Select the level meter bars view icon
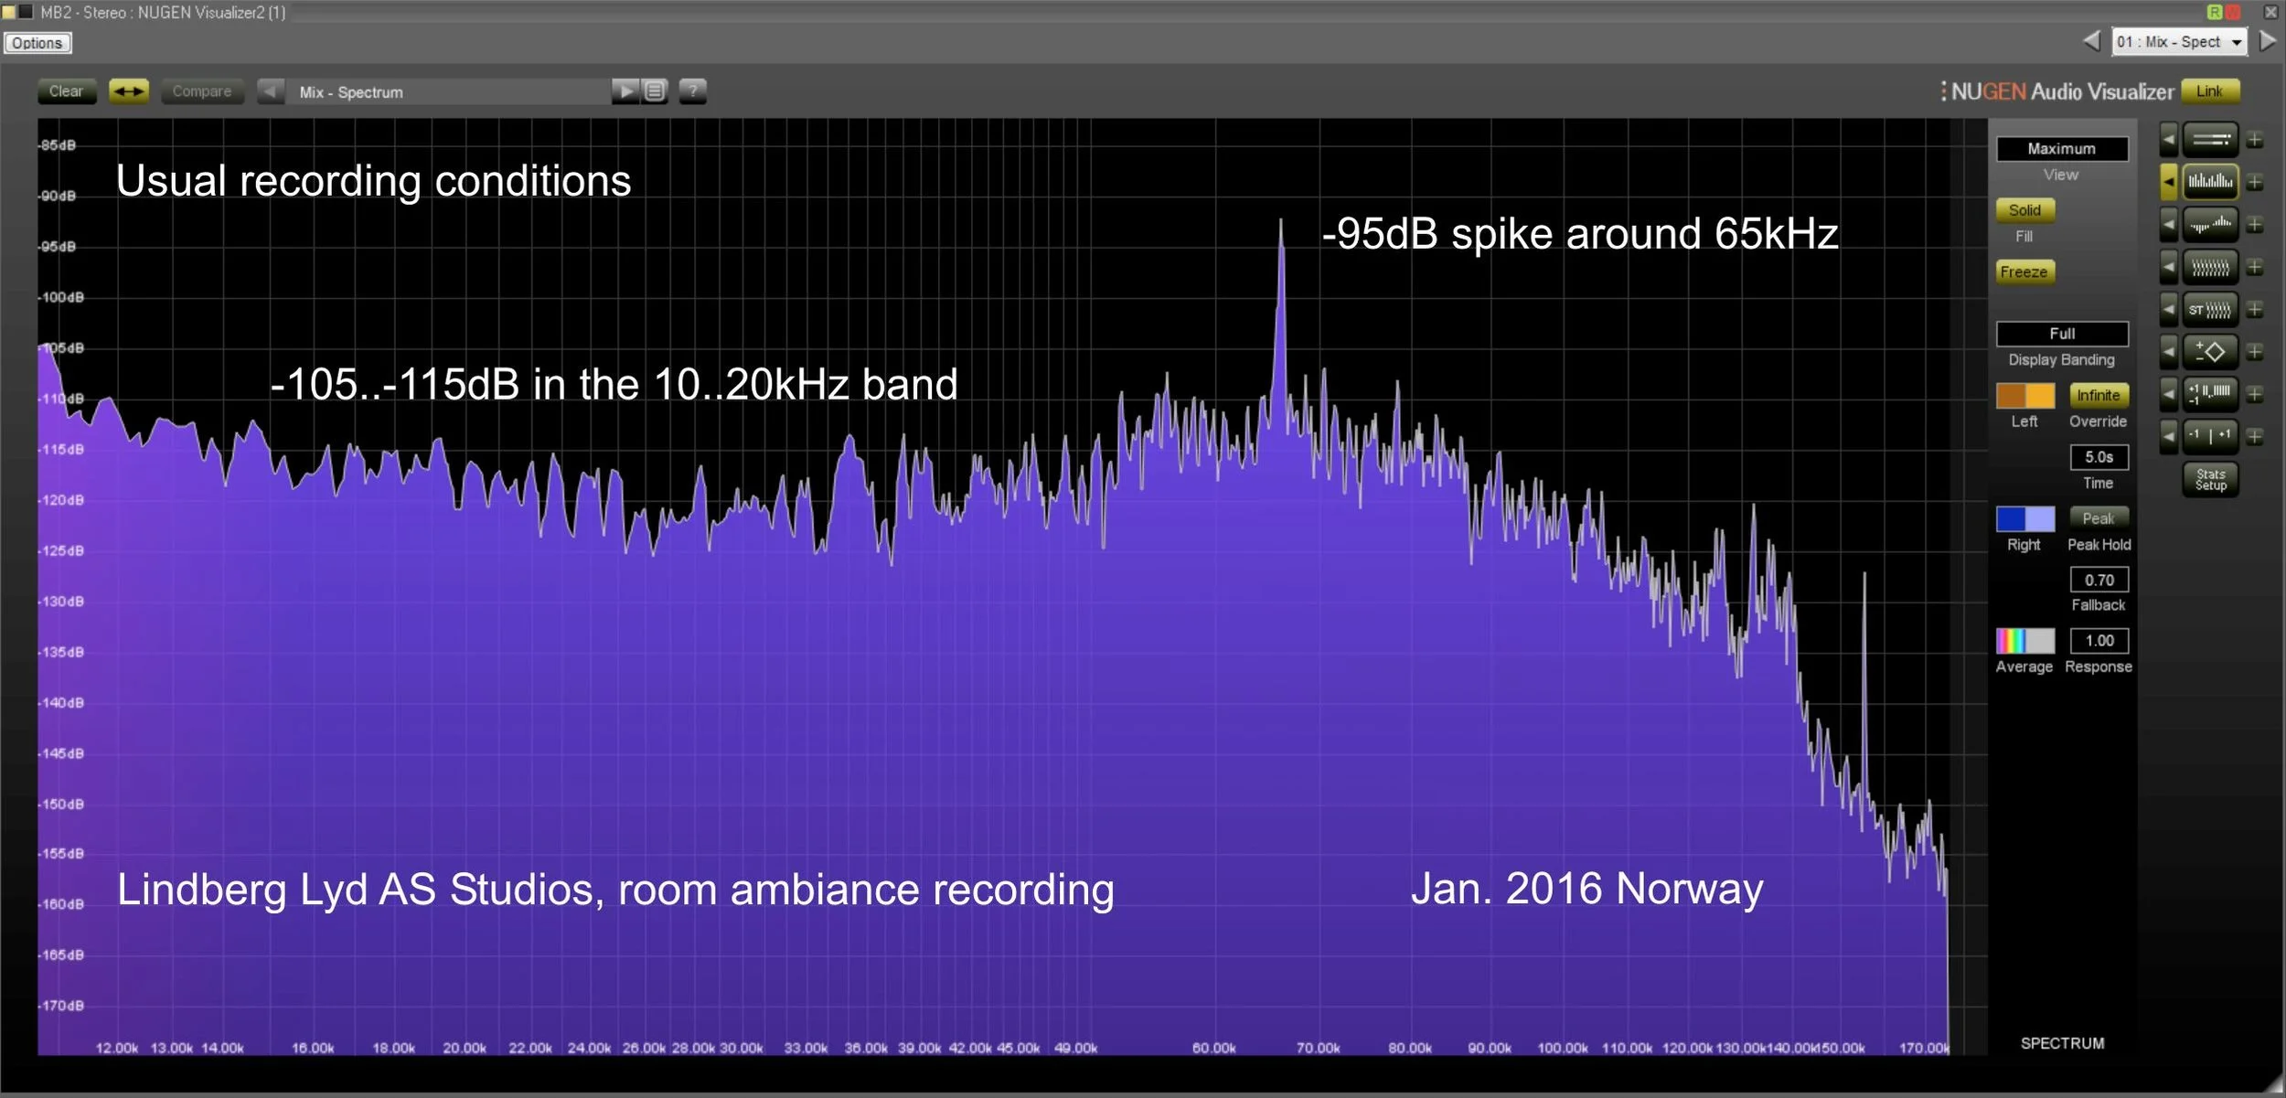The height and width of the screenshot is (1098, 2286). pos(2210,140)
